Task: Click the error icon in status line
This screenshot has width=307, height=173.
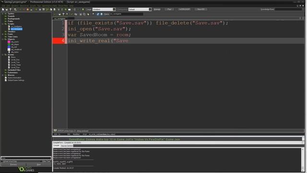Action: pyautogui.click(x=55, y=131)
